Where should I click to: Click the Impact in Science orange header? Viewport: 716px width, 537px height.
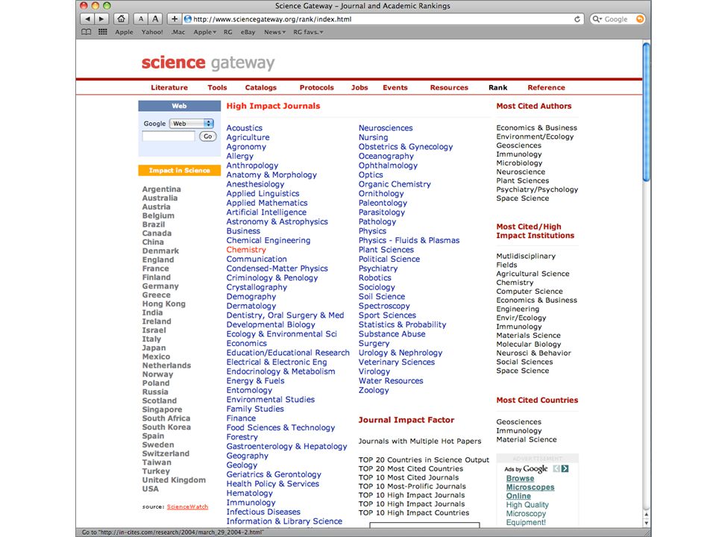pos(180,170)
